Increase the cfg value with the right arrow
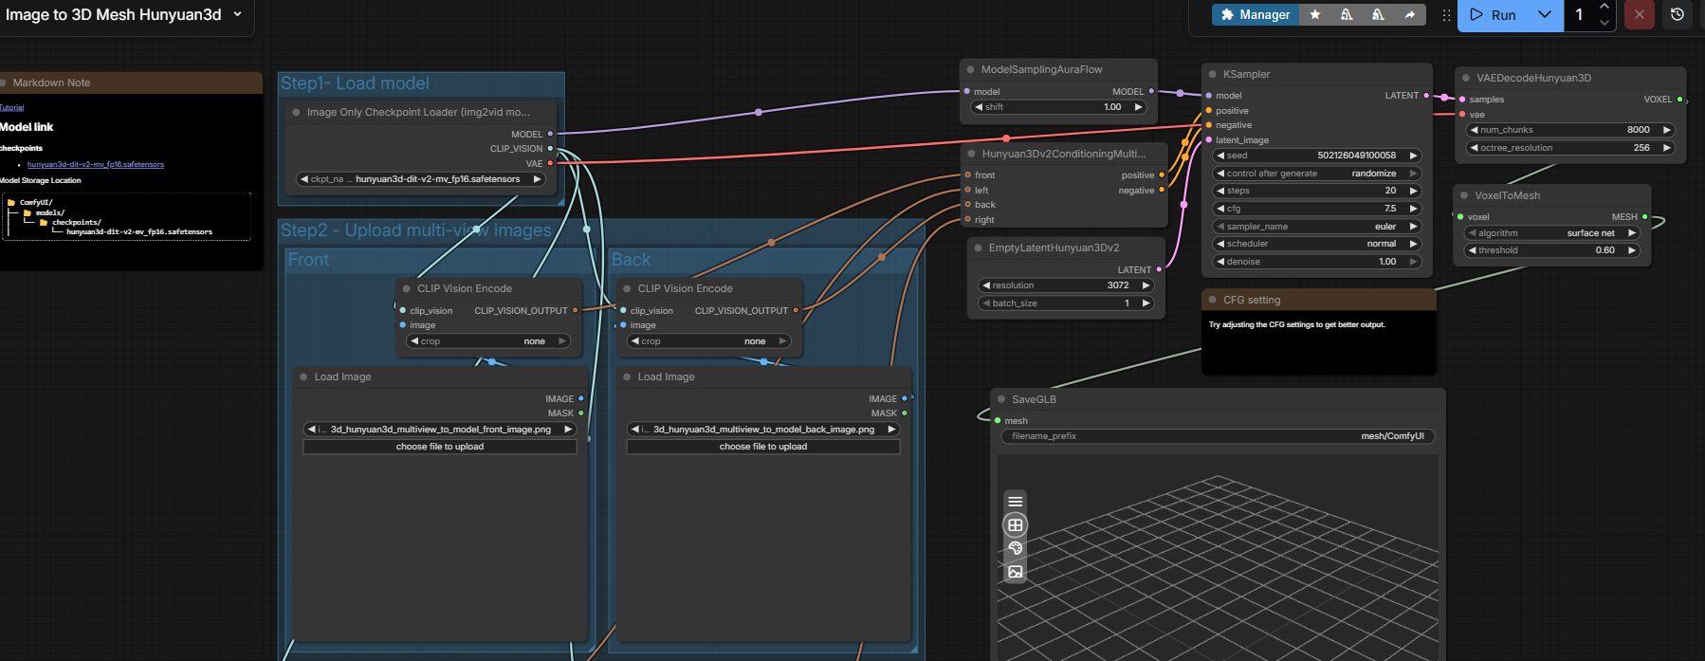Viewport: 1705px width, 661px height. [x=1413, y=209]
